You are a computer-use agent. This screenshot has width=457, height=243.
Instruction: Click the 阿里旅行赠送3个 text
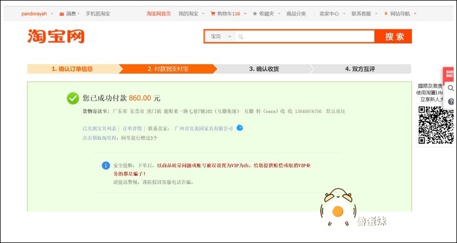tap(140, 138)
